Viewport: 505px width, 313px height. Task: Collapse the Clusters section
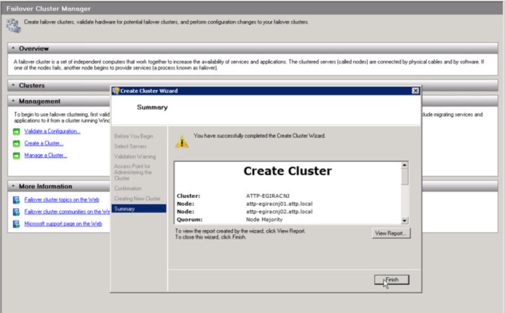point(13,85)
